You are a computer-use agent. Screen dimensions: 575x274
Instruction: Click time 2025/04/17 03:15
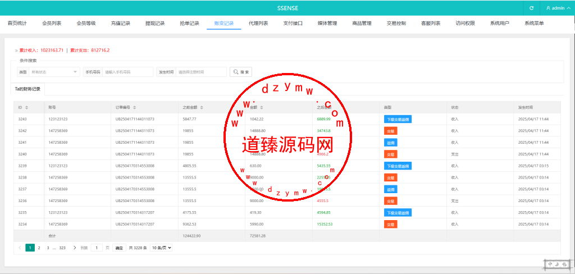(x=533, y=166)
